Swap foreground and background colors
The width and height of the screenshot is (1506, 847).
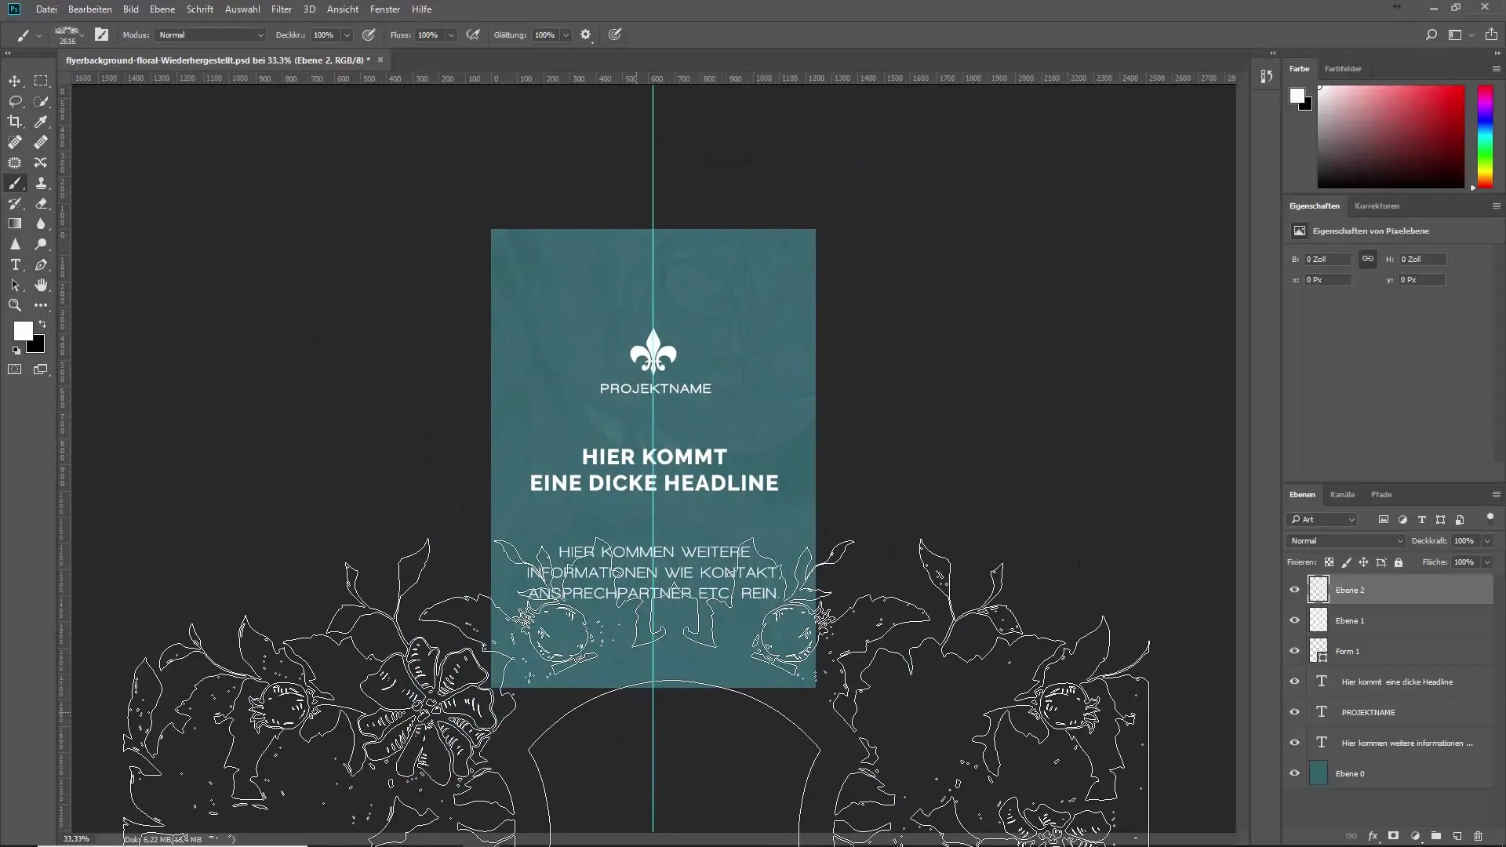click(x=42, y=323)
